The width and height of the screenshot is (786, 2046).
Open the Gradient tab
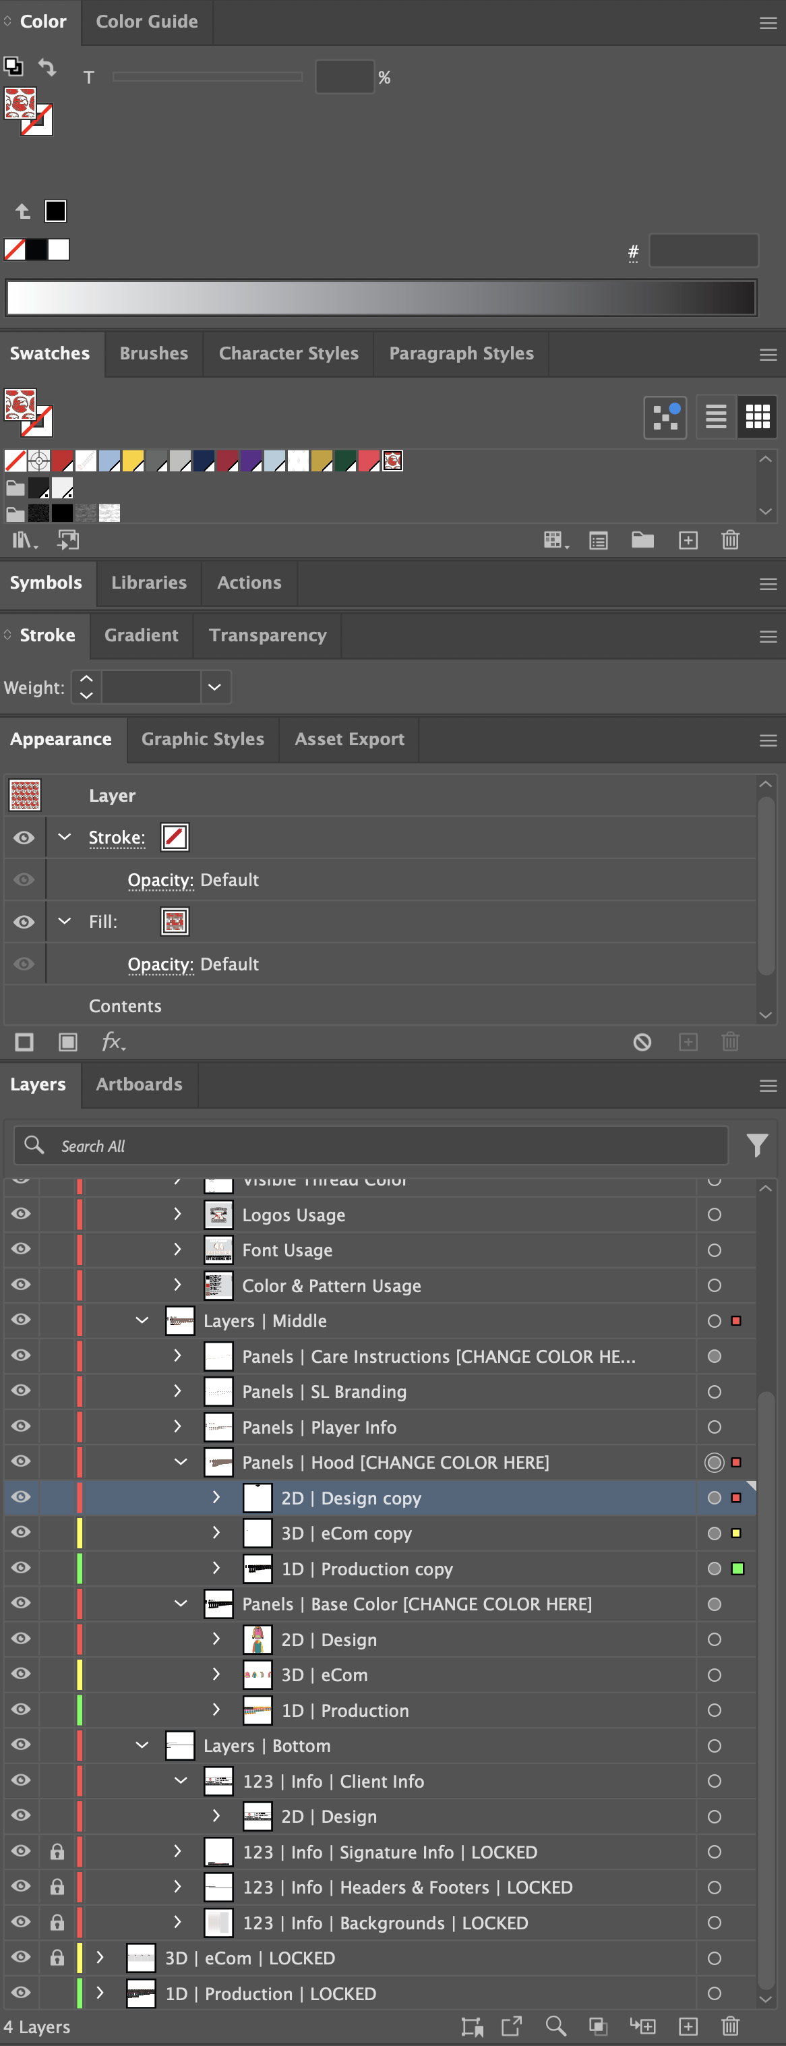coord(142,635)
